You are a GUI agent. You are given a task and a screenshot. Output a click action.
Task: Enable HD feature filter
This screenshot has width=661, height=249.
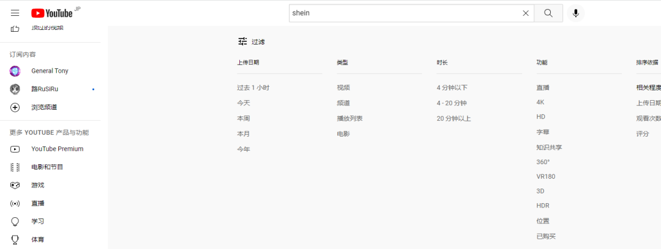pyautogui.click(x=541, y=117)
